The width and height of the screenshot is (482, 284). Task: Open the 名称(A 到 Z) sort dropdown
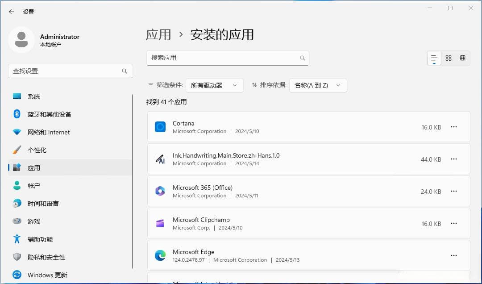(318, 85)
